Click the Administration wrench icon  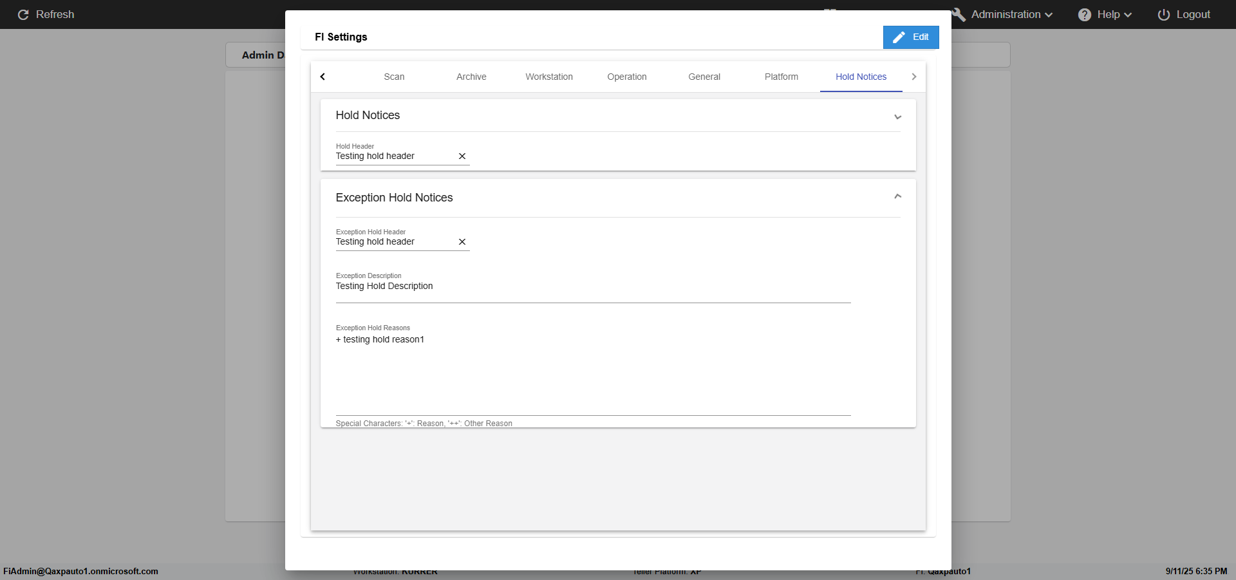click(x=959, y=15)
